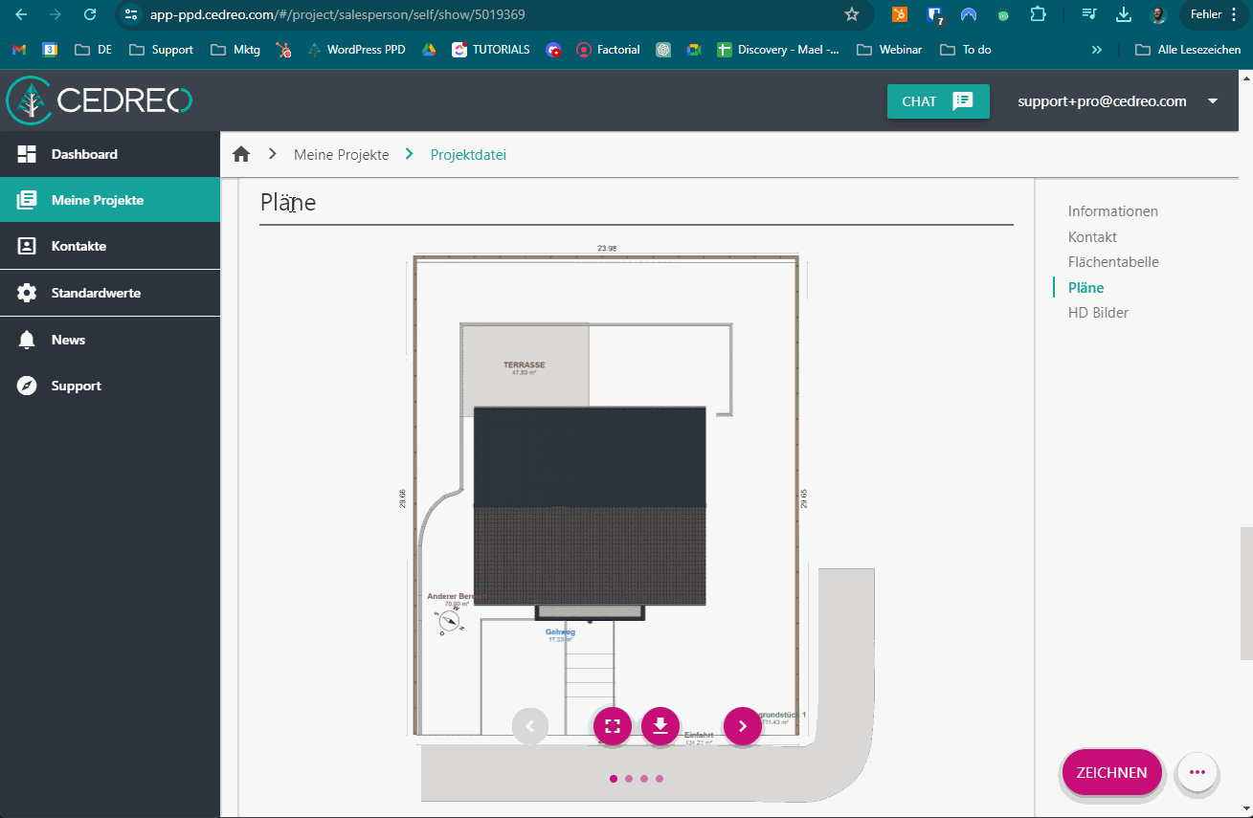Open account dropdown arrow

point(1213,101)
